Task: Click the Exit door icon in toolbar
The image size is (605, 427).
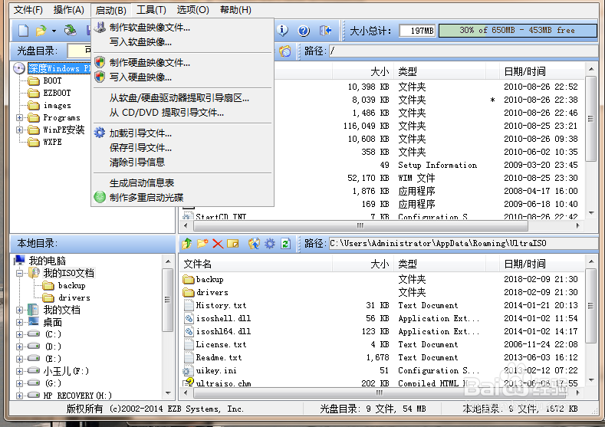Action: tap(325, 31)
